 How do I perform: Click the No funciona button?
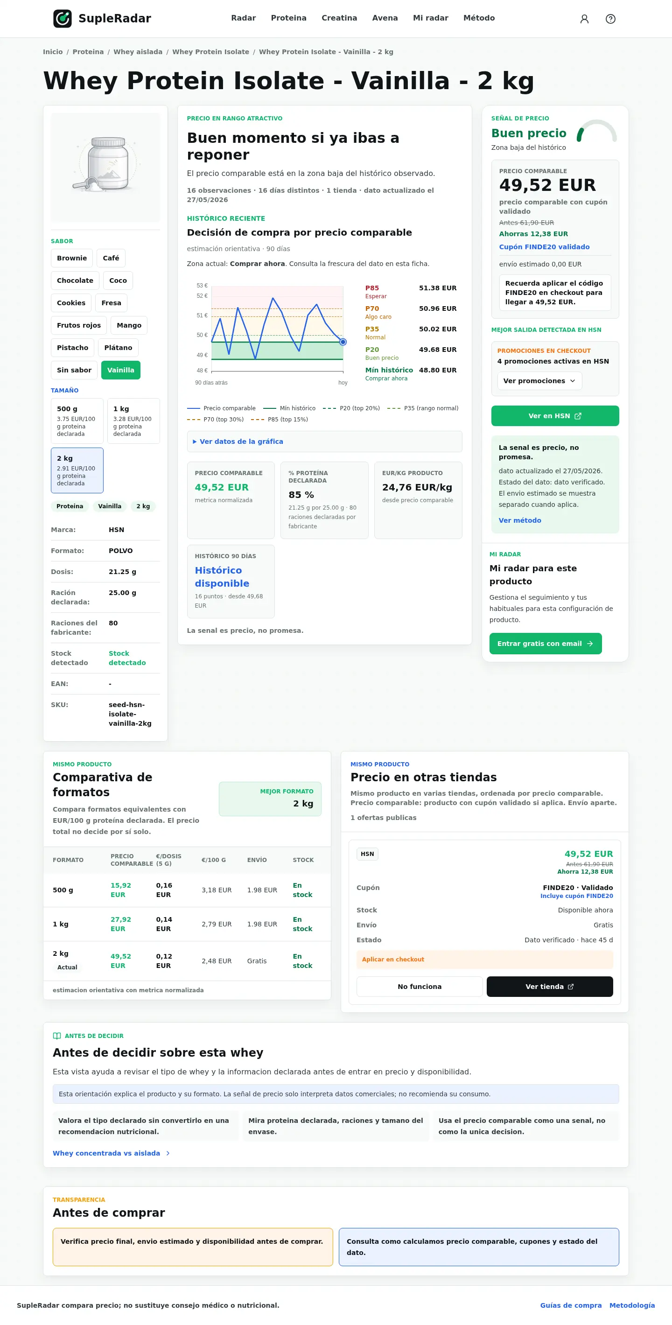pos(419,987)
